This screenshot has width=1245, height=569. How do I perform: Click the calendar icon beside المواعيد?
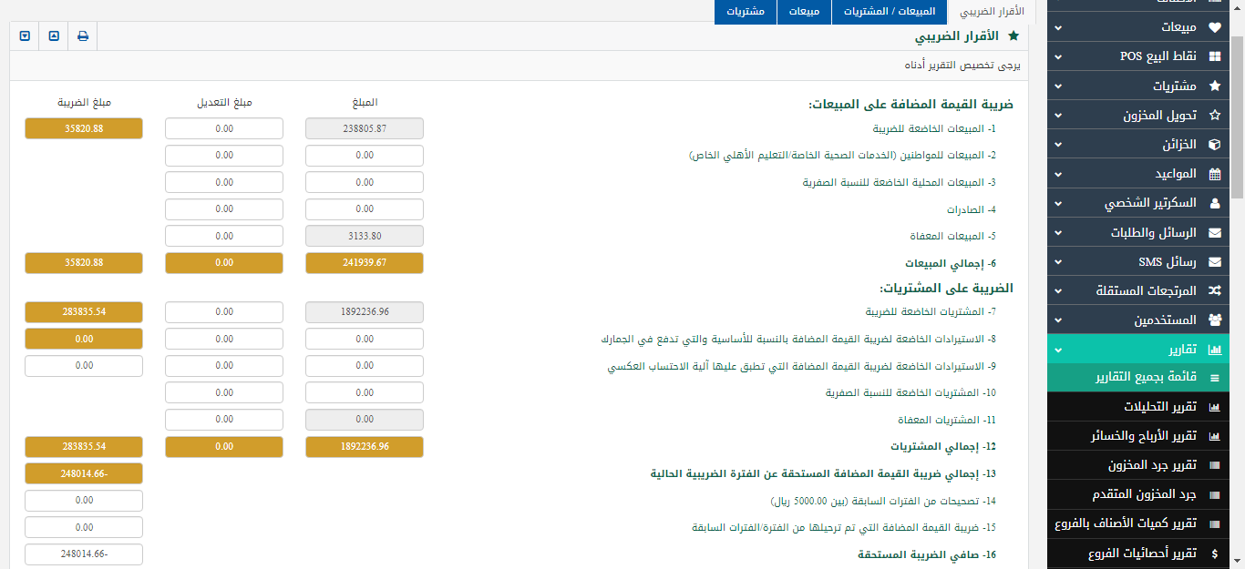point(1214,174)
